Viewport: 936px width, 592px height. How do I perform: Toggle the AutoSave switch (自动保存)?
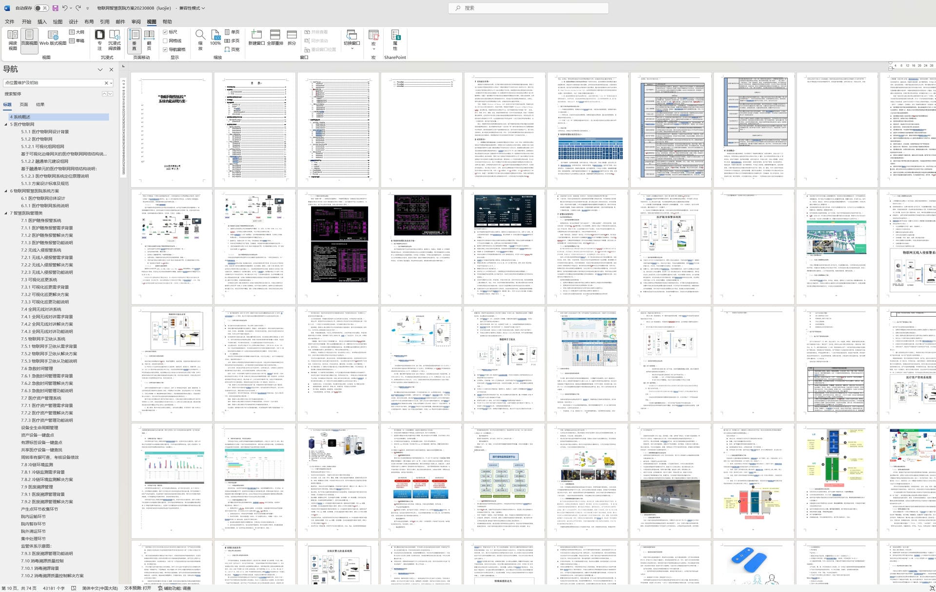coord(41,8)
